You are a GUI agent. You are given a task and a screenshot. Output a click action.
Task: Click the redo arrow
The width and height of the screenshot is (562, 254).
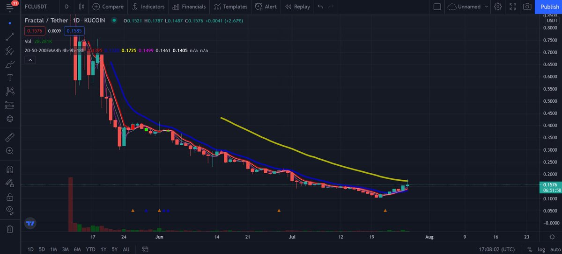pyautogui.click(x=332, y=7)
